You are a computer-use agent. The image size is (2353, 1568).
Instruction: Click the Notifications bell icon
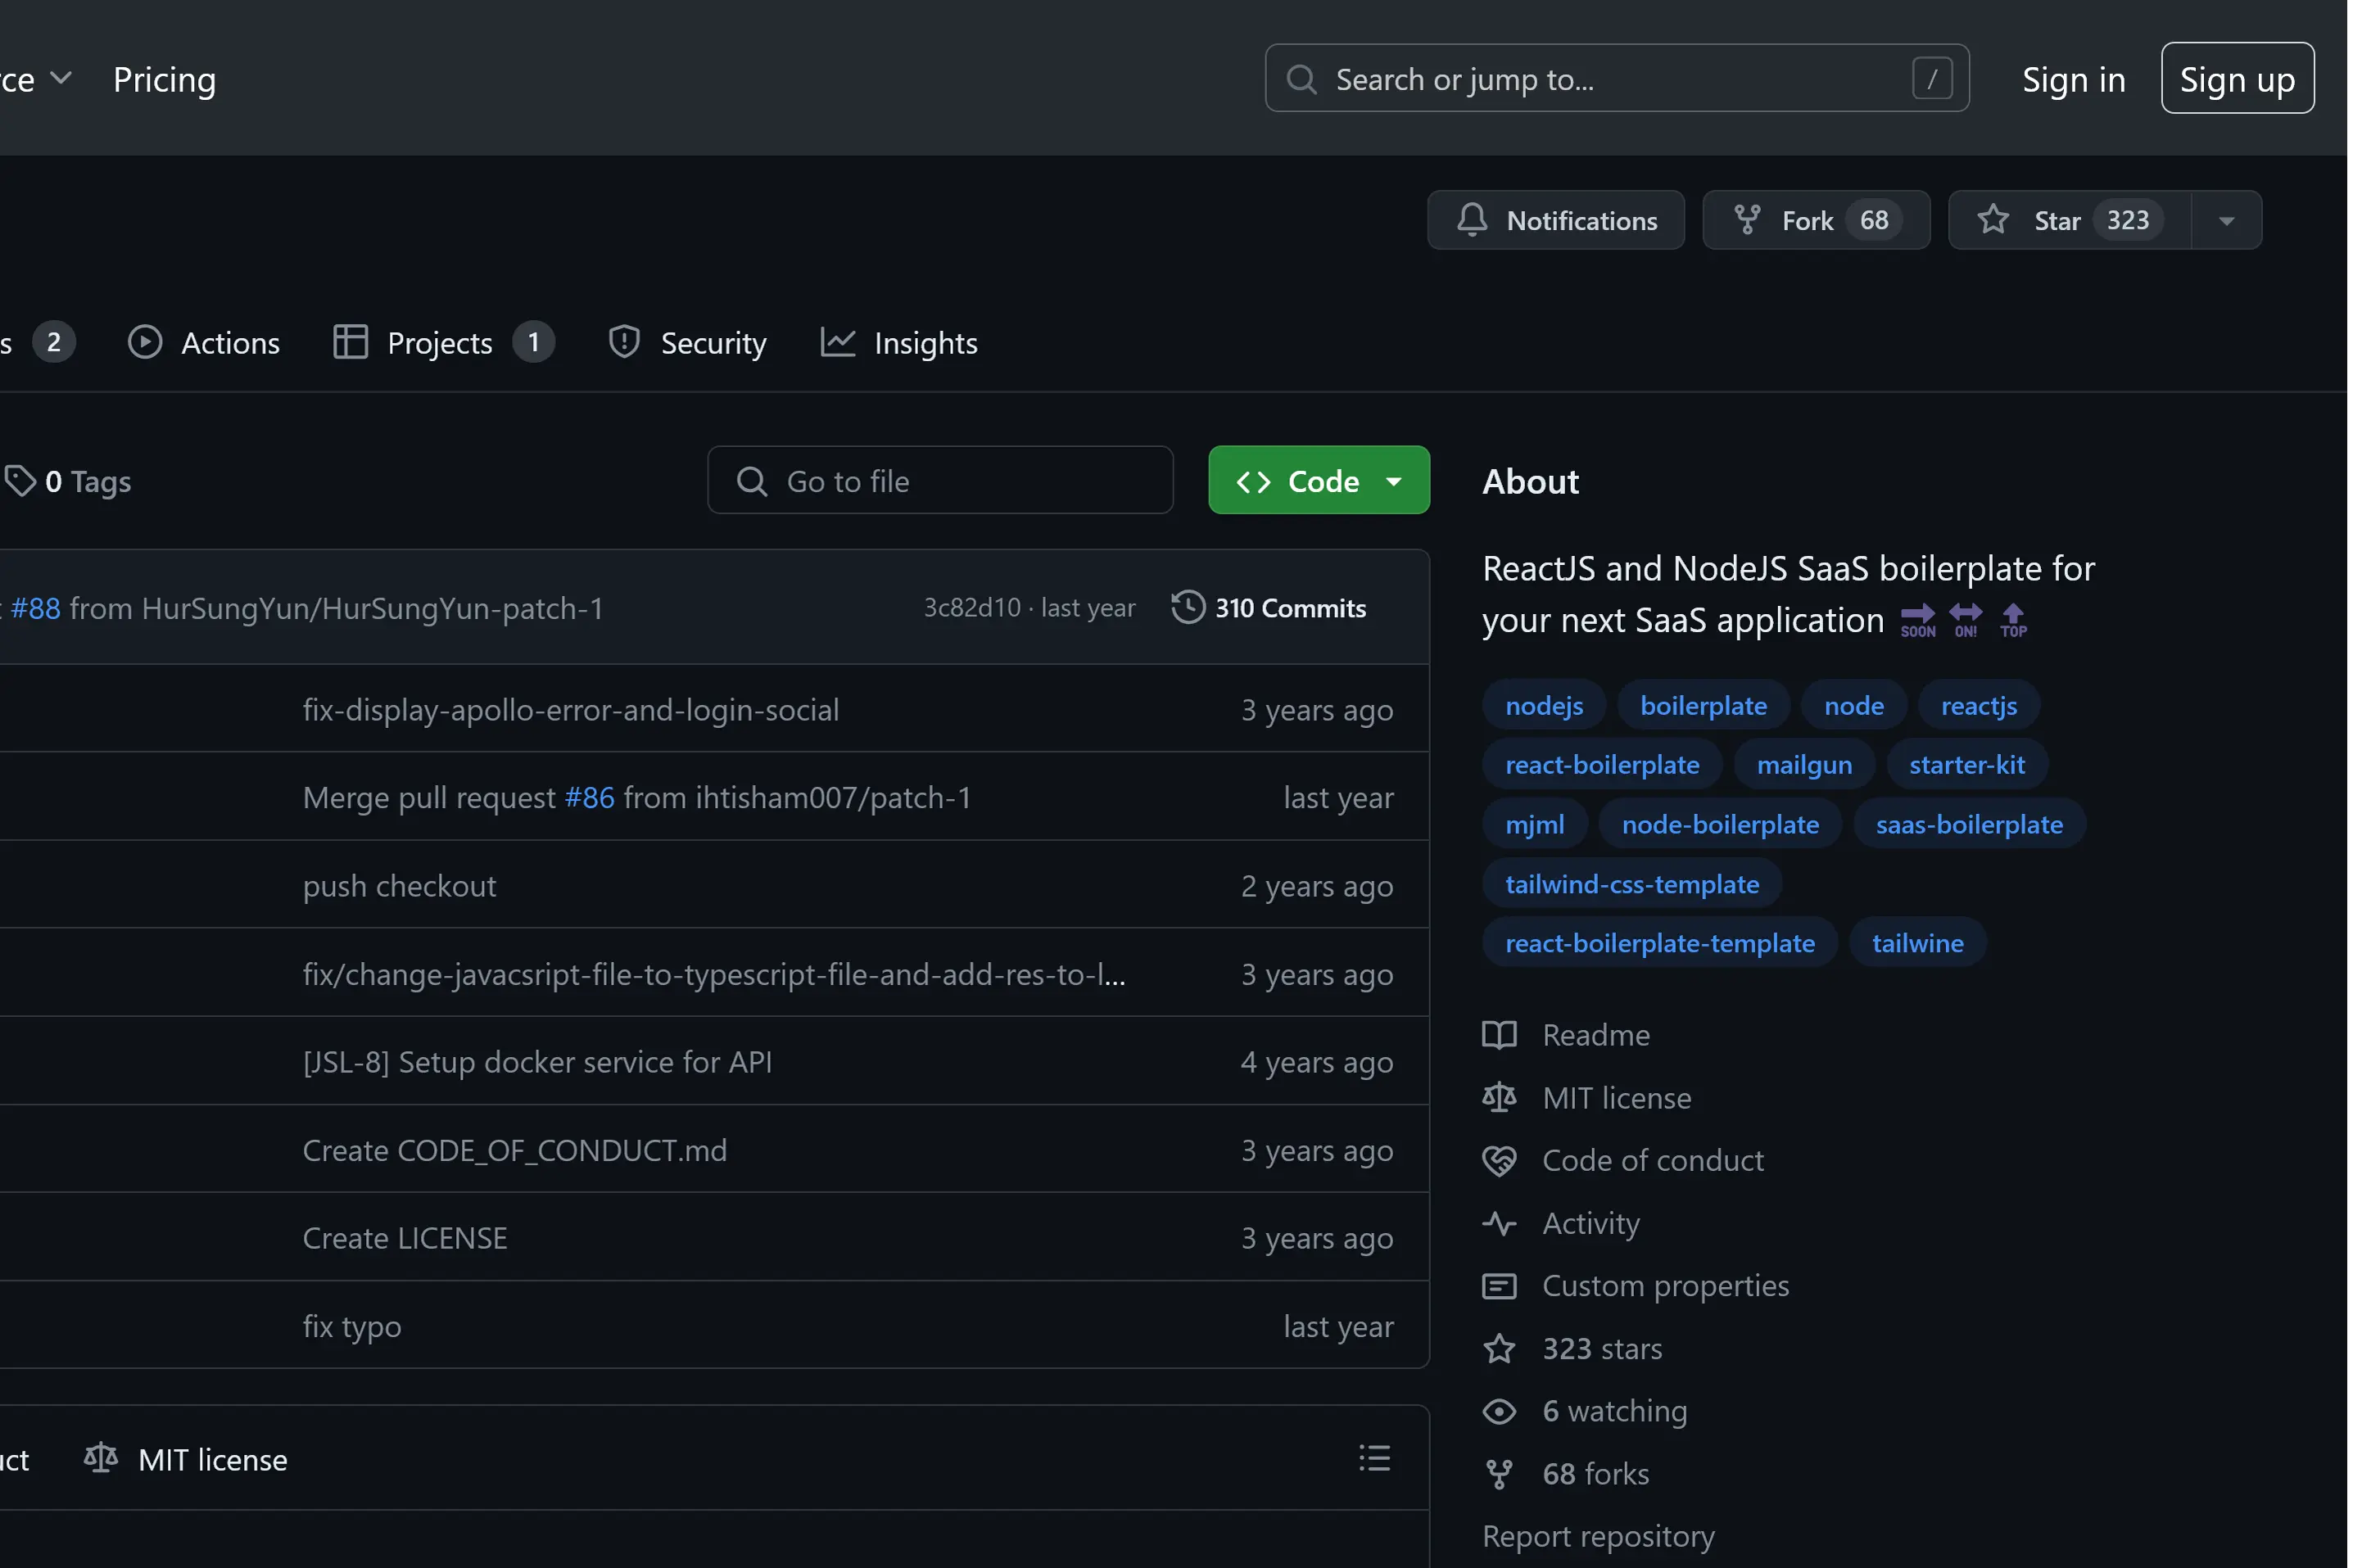pos(1471,220)
